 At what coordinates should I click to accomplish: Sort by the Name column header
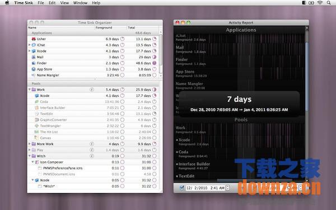tap(61, 27)
